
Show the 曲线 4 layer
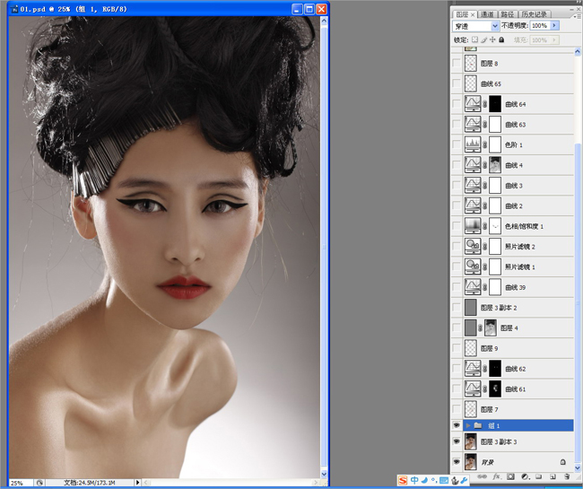click(x=457, y=165)
